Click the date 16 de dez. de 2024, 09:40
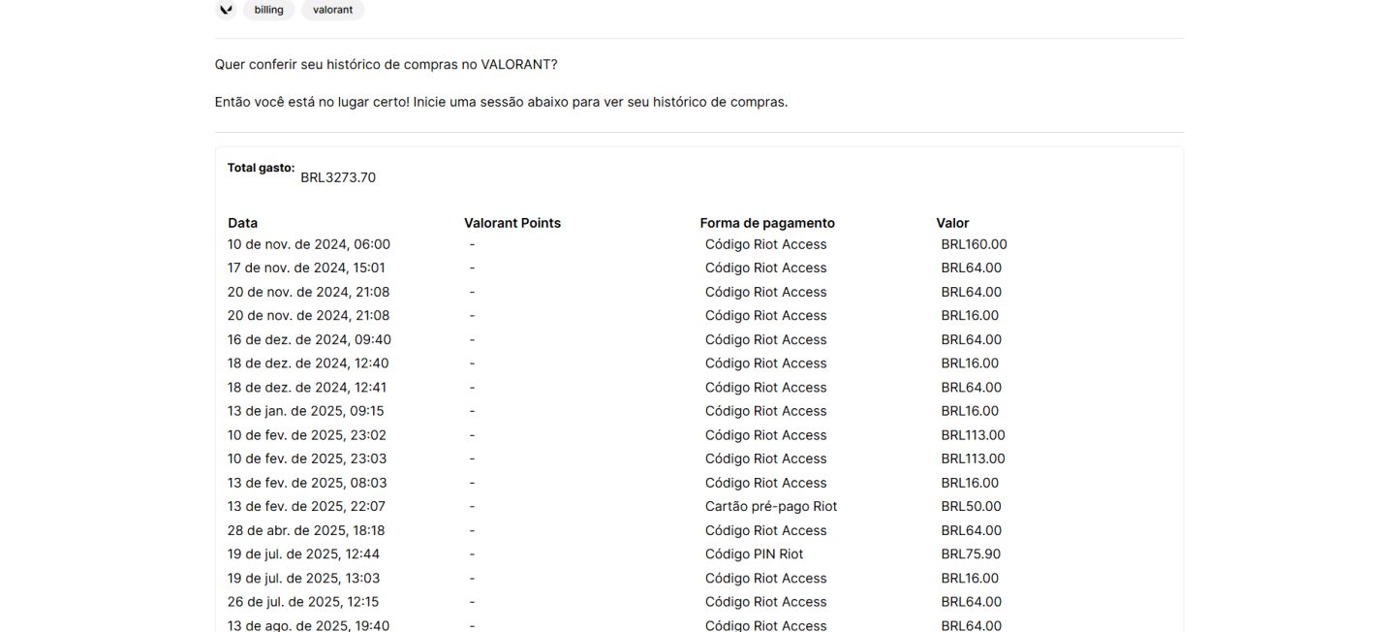Image resolution: width=1395 pixels, height=632 pixels. [x=309, y=339]
